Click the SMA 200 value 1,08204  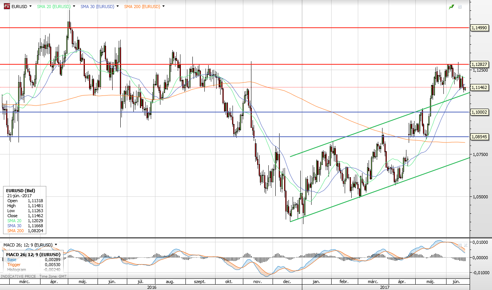pyautogui.click(x=35, y=231)
